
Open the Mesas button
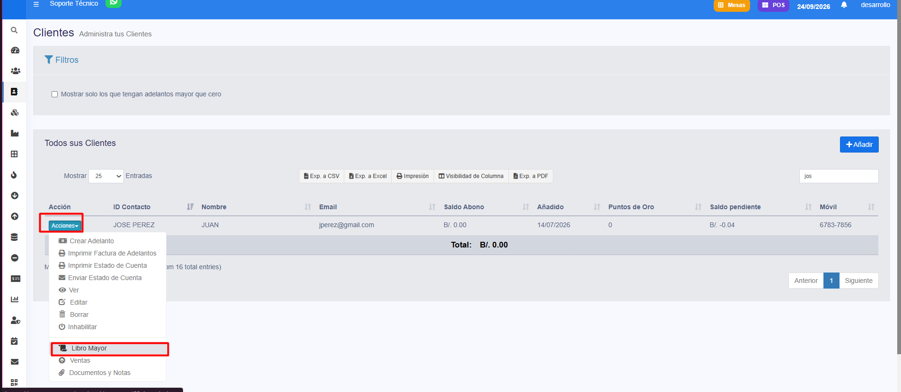pos(732,5)
